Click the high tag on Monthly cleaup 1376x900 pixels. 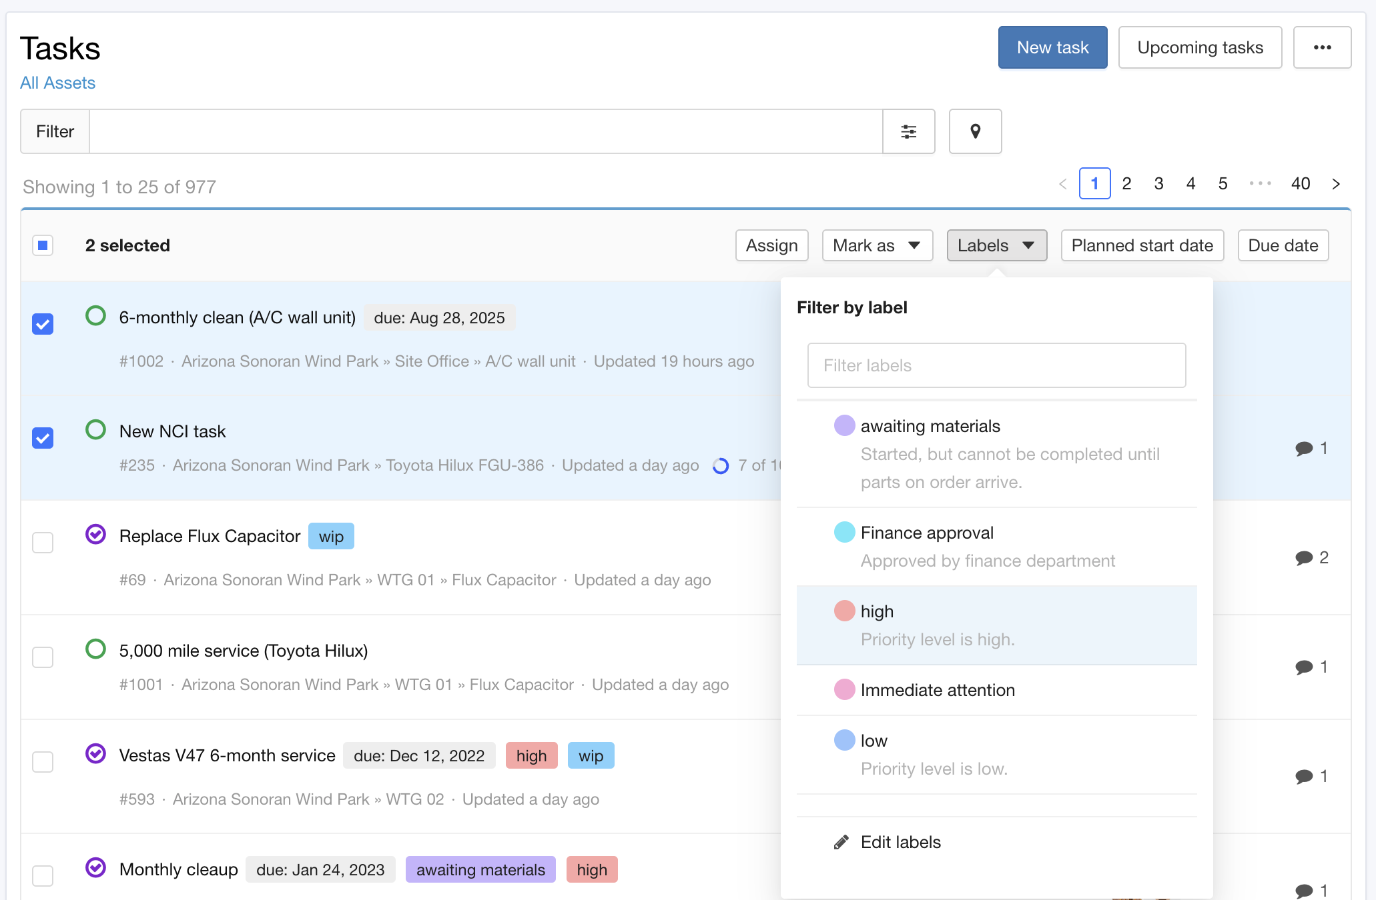pyautogui.click(x=592, y=870)
